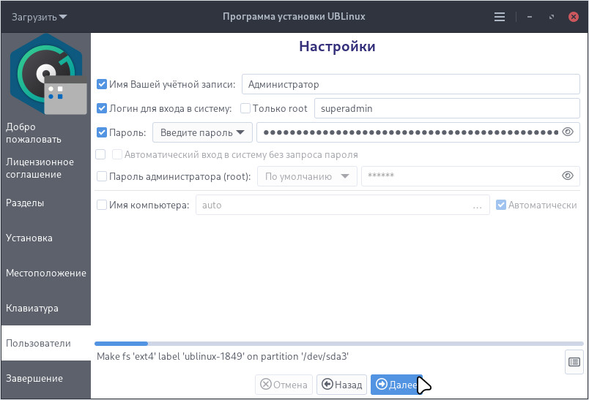589x400 pixels.
Task: Open the hamburger menu in title bar
Action: point(499,17)
